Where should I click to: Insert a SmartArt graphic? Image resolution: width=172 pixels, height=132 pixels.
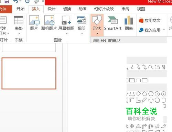pyautogui.click(x=113, y=23)
